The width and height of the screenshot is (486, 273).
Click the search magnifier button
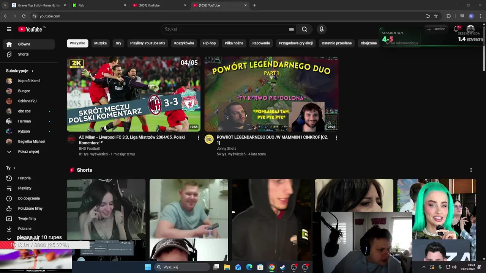click(305, 29)
